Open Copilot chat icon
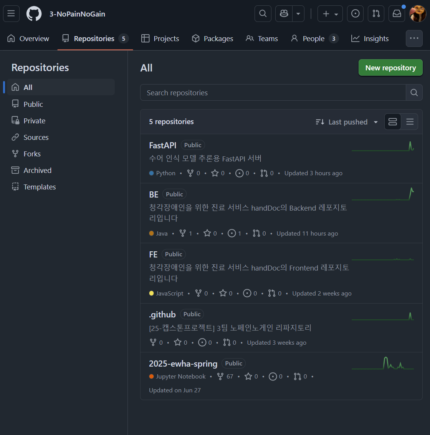The height and width of the screenshot is (435, 430). click(284, 13)
